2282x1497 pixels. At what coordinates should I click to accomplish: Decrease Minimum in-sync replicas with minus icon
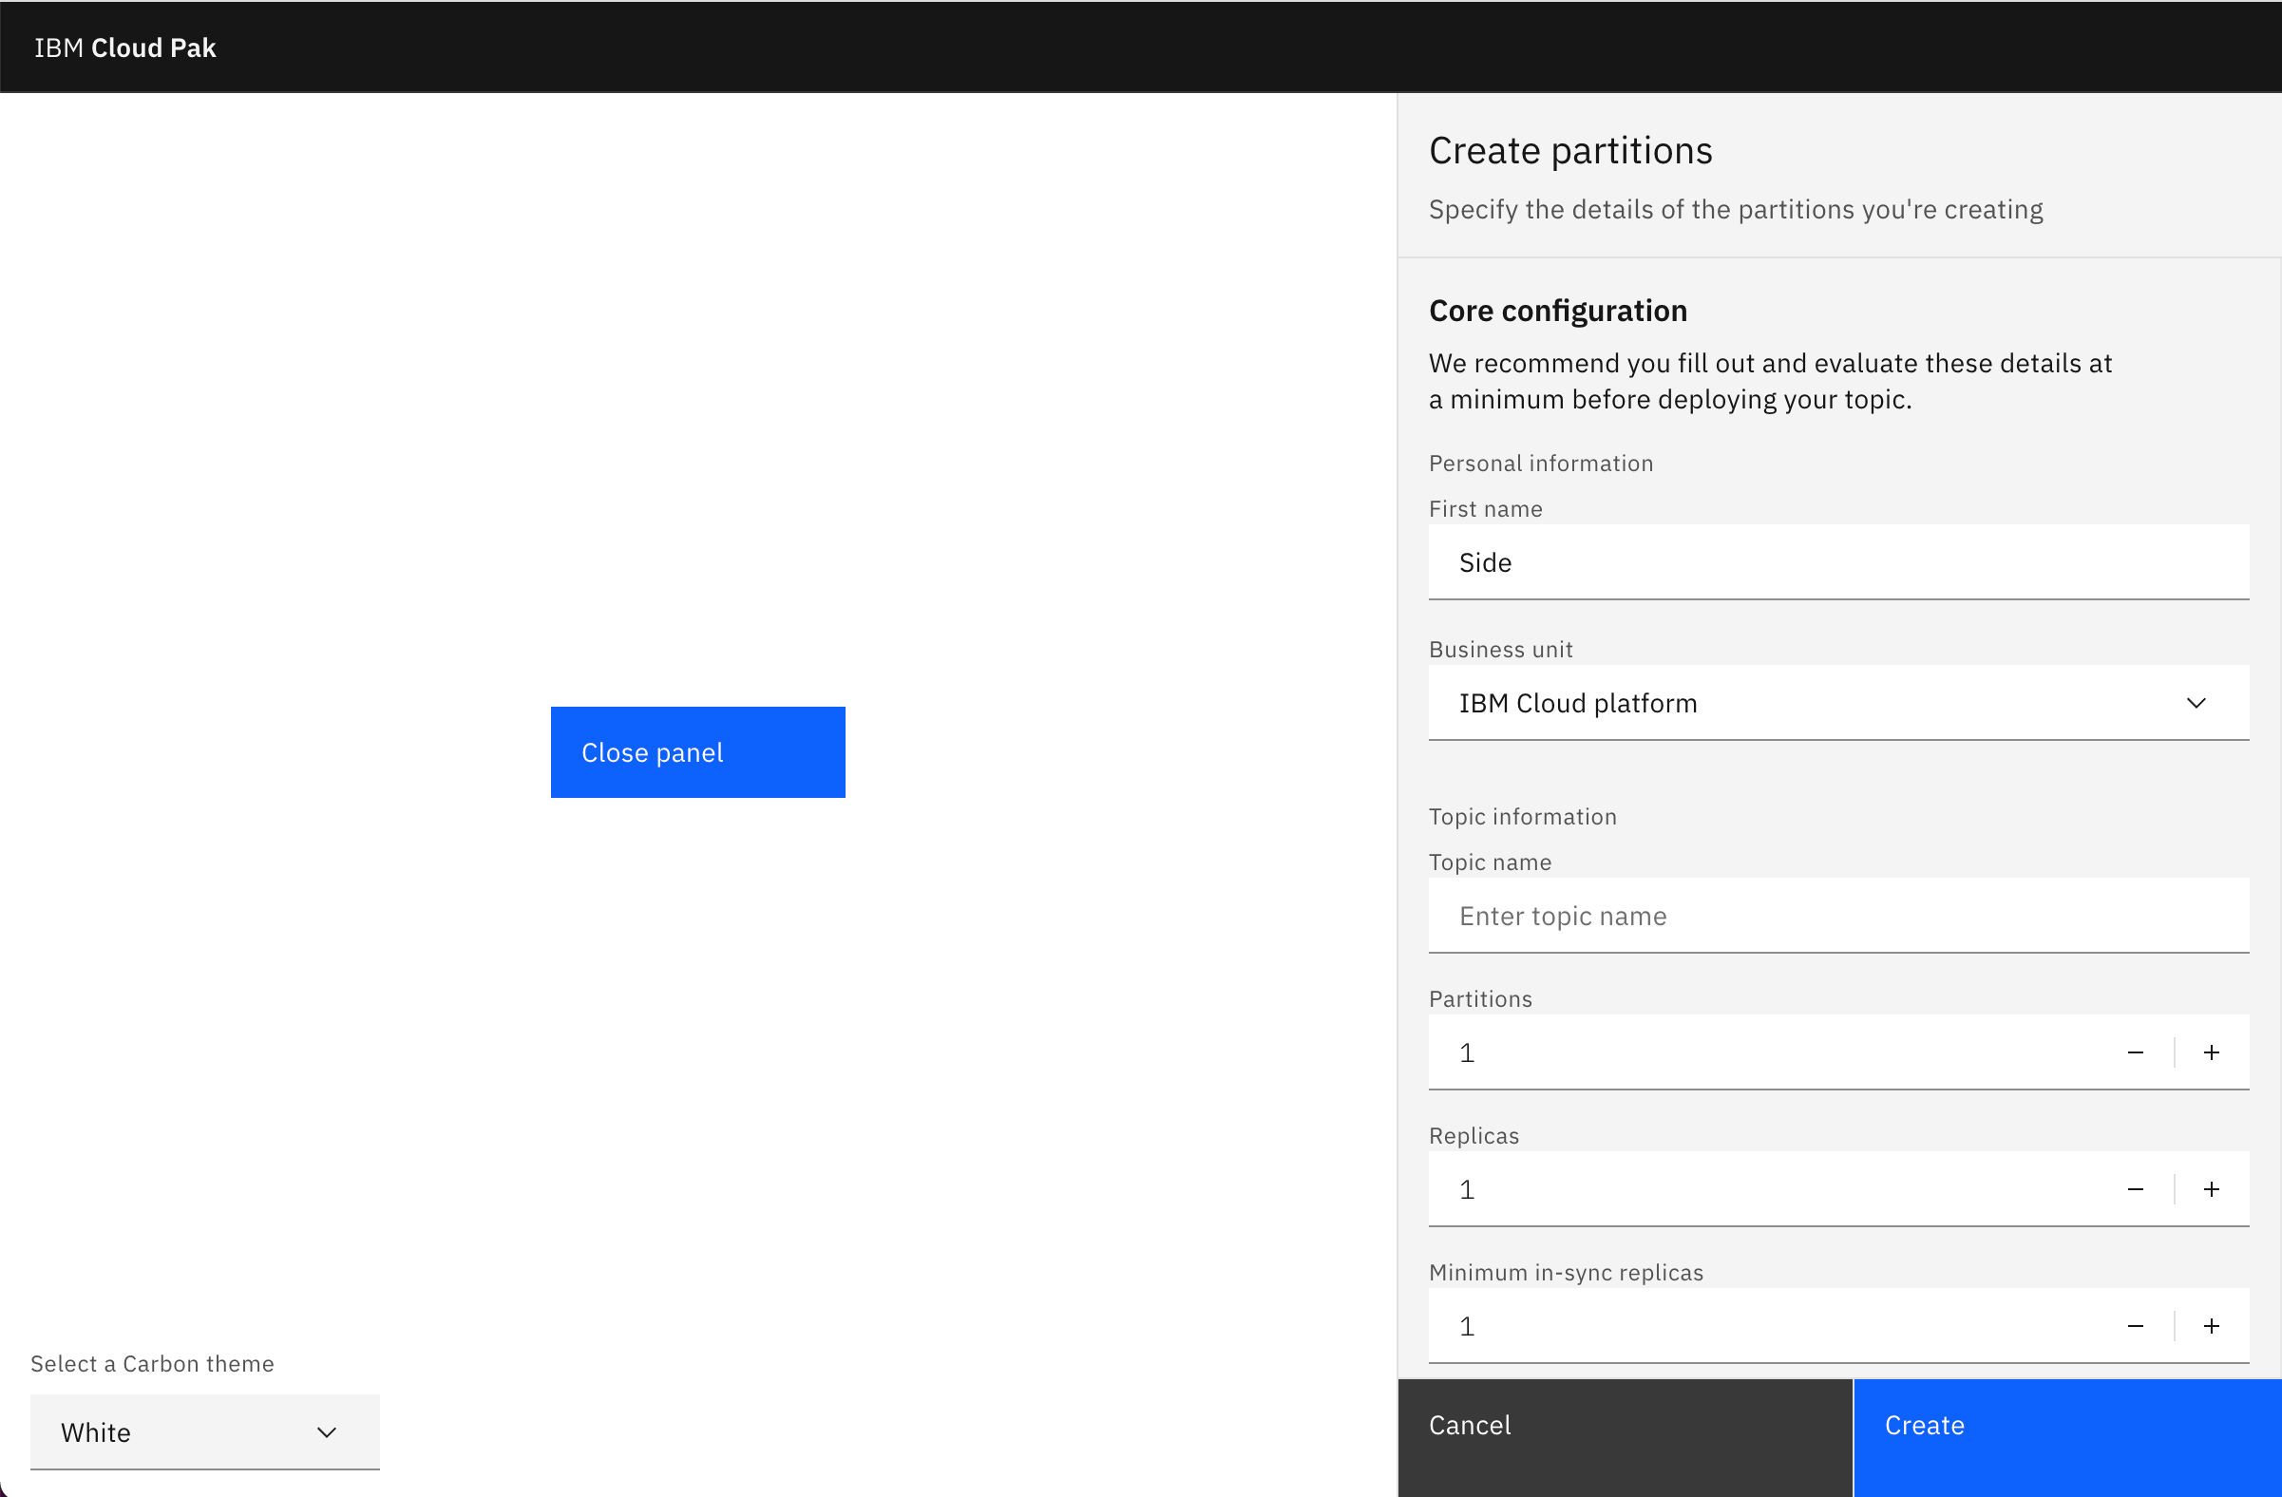coord(2135,1325)
